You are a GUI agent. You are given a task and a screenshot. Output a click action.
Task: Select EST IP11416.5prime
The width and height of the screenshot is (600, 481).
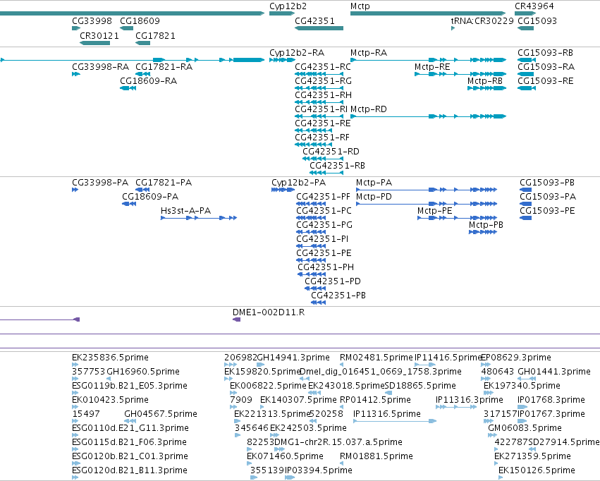tap(448, 358)
